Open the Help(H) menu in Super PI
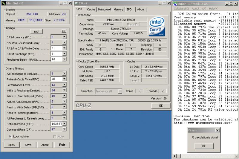239x159 pixels. click(x=214, y=9)
